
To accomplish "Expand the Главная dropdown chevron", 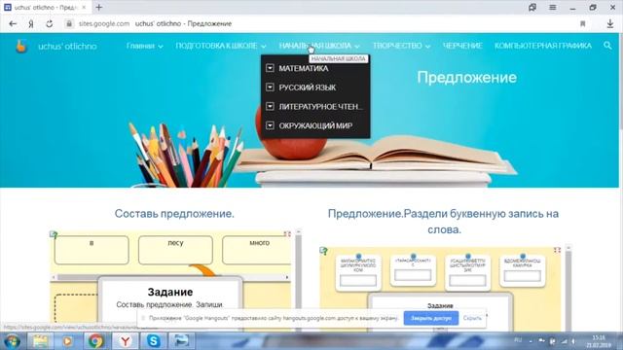I will click(x=161, y=47).
